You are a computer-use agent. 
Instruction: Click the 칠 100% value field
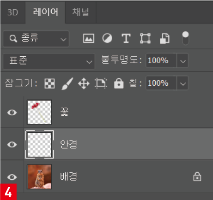[161, 83]
